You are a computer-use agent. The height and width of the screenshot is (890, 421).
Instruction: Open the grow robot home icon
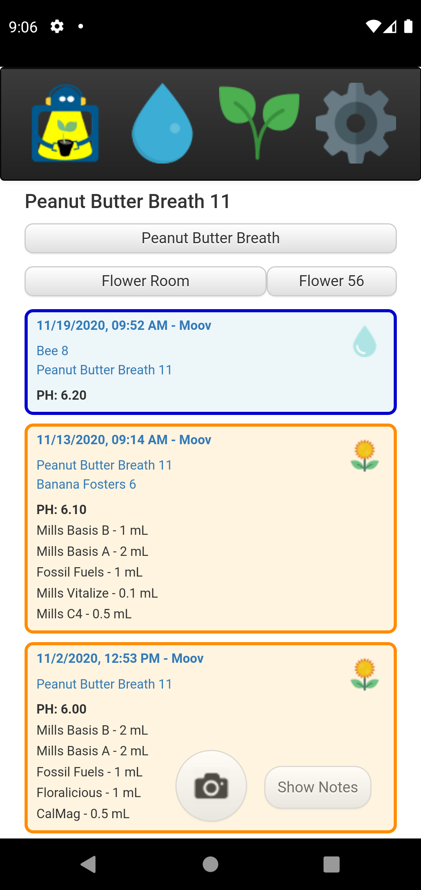pos(65,123)
